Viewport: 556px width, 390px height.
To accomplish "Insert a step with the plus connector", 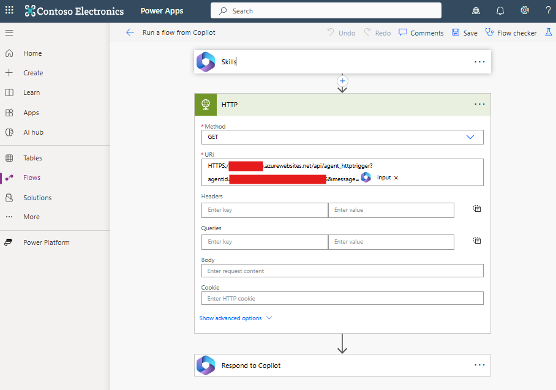I will pyautogui.click(x=342, y=81).
